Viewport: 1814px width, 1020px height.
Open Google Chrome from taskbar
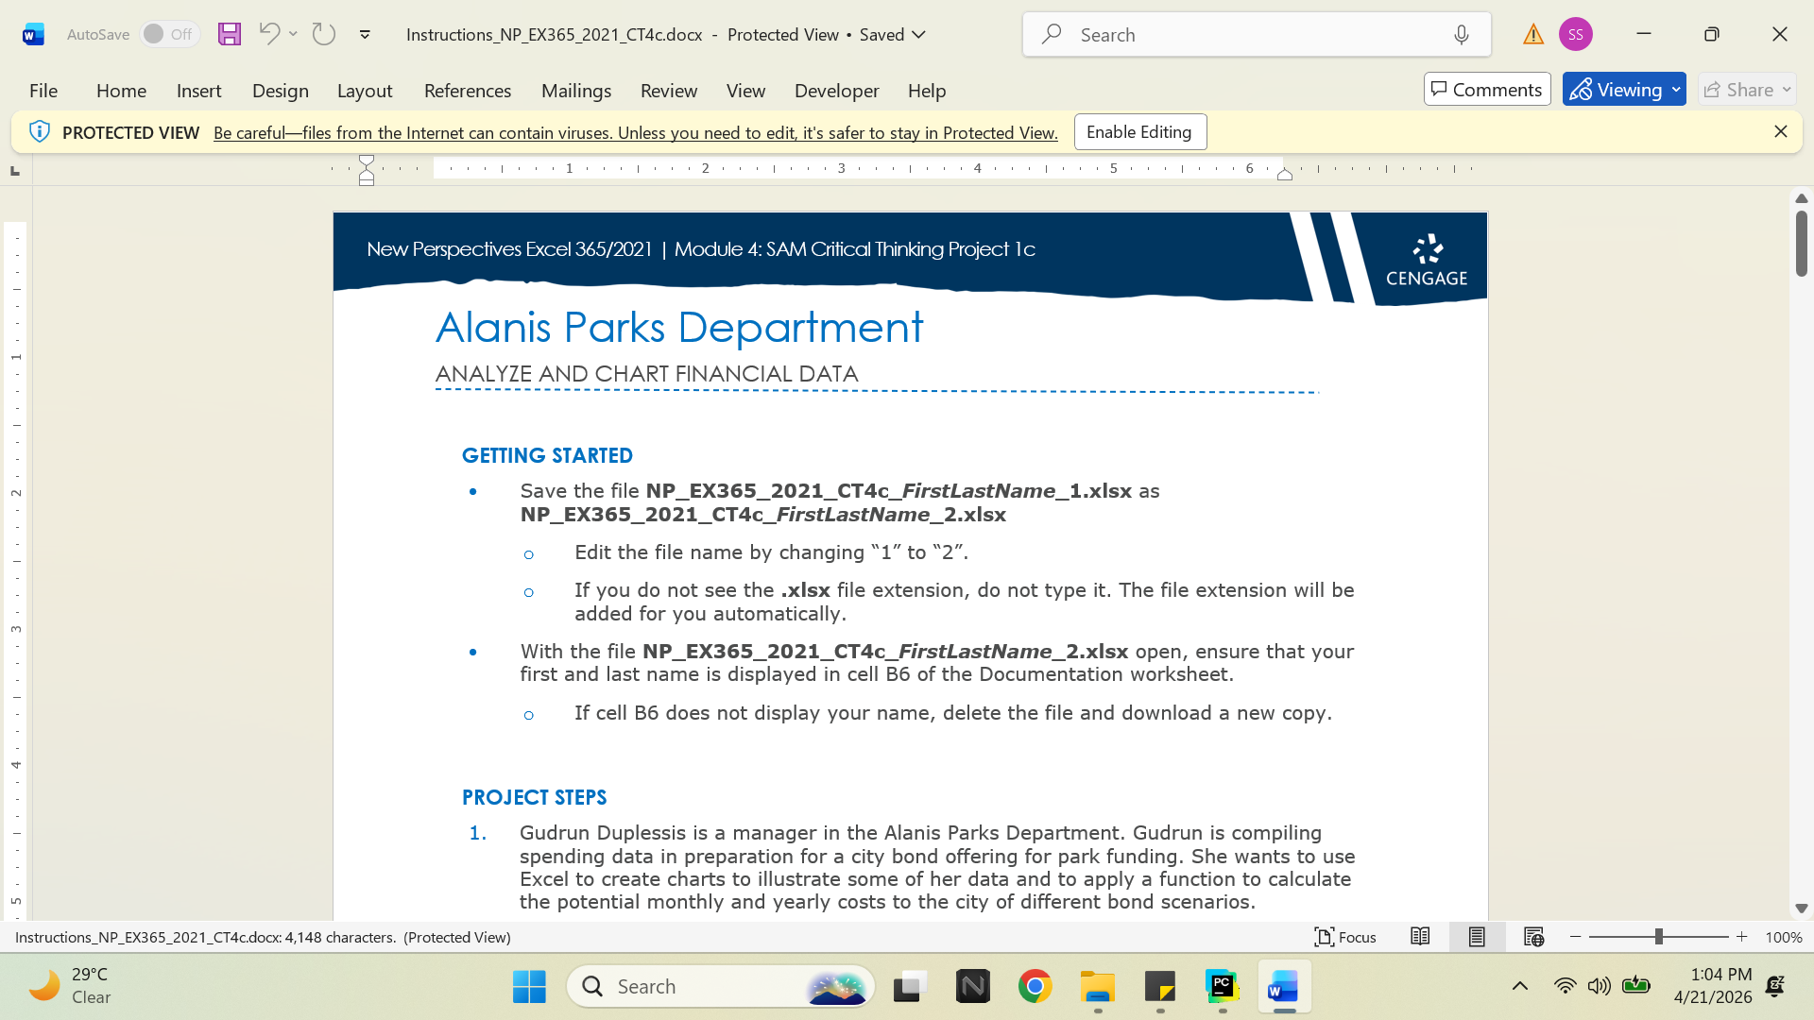(1035, 987)
